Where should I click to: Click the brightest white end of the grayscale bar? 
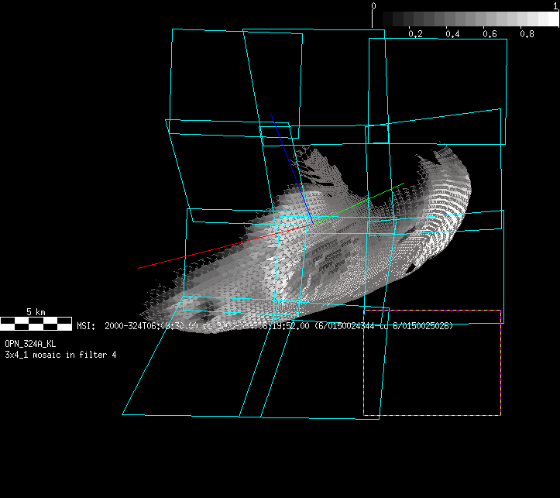coord(551,19)
